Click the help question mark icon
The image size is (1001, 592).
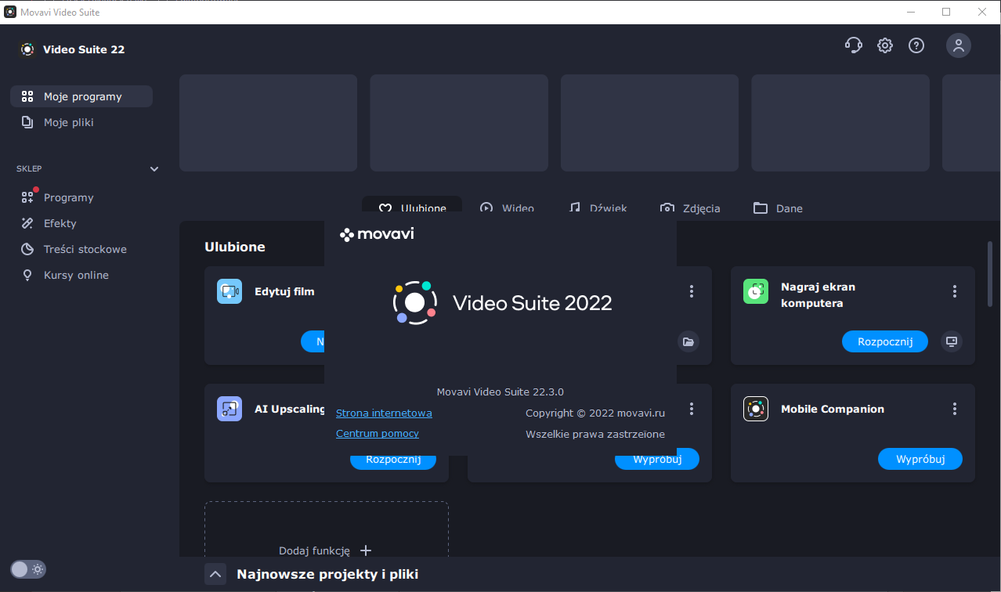point(916,45)
